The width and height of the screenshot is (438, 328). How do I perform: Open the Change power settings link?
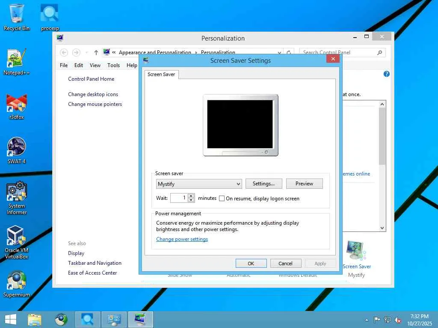pyautogui.click(x=182, y=239)
